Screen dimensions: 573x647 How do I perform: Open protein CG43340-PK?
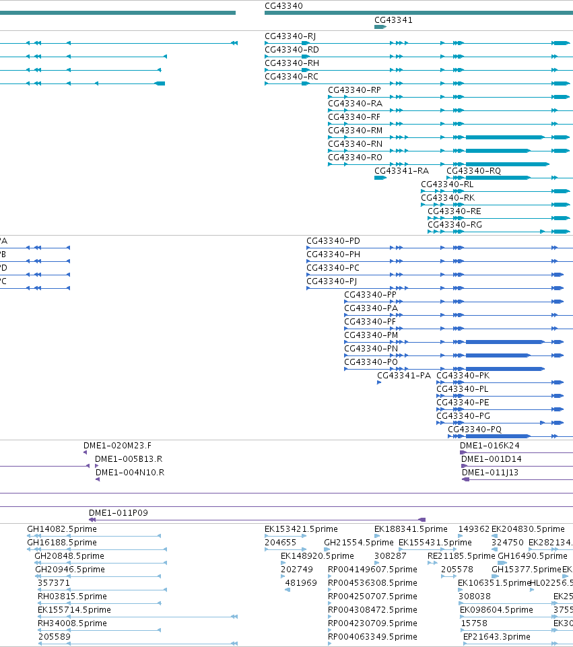463,376
